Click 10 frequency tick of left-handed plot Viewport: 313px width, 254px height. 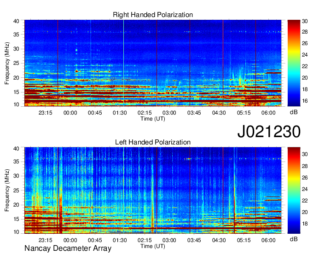click(16, 232)
